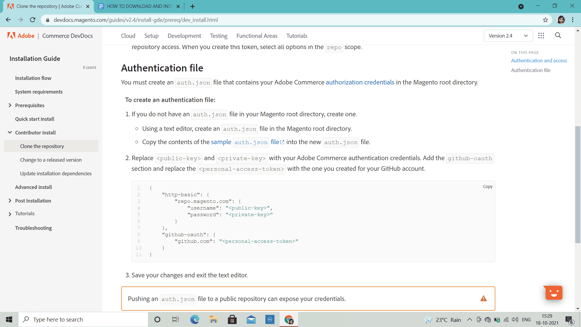Open Advanced install in sidebar
Screen dimensions: 581x327
point(34,187)
